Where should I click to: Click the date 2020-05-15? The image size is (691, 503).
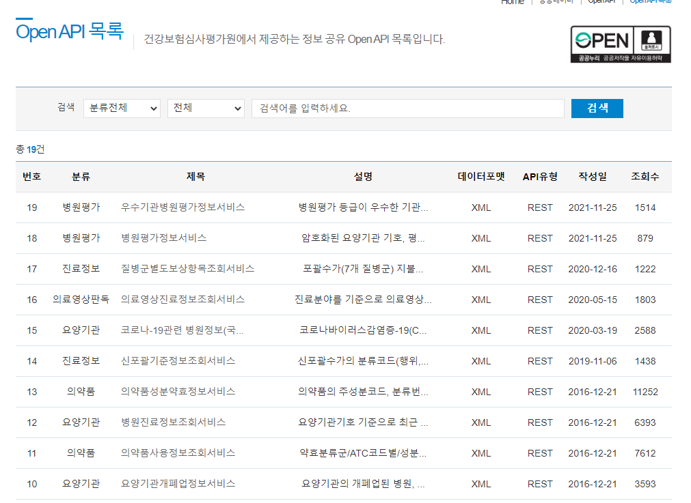tap(593, 300)
